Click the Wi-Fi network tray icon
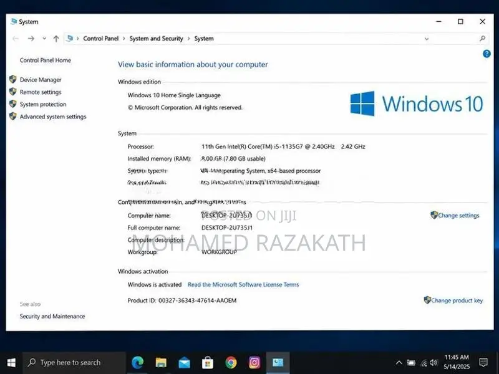The image size is (499, 374). pos(424,363)
